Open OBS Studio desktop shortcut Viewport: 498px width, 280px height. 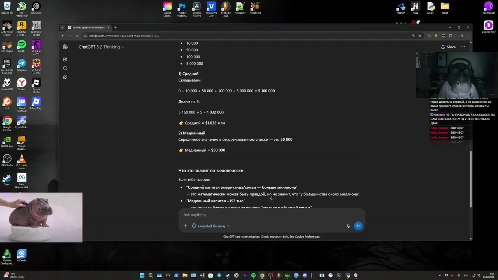click(x=7, y=160)
